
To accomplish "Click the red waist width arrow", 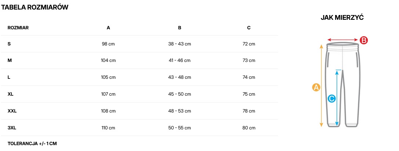I will [x=342, y=40].
